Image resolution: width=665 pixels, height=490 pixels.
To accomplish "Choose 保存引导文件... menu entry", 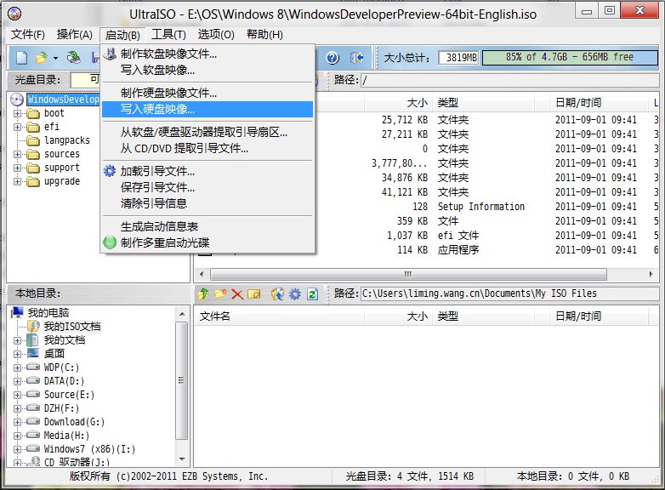I will click(x=207, y=187).
